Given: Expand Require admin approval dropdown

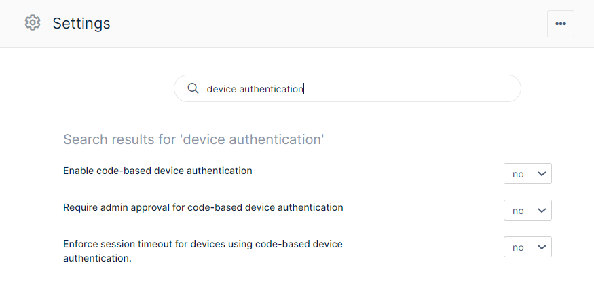Looking at the screenshot, I should (527, 211).
